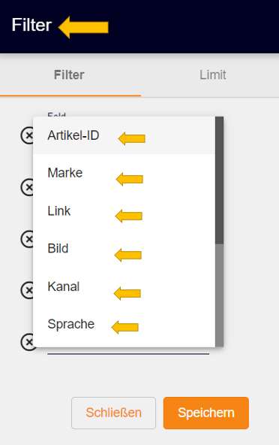Save the filter with Speichern
Screen dimensions: 279x445
[x=206, y=413]
